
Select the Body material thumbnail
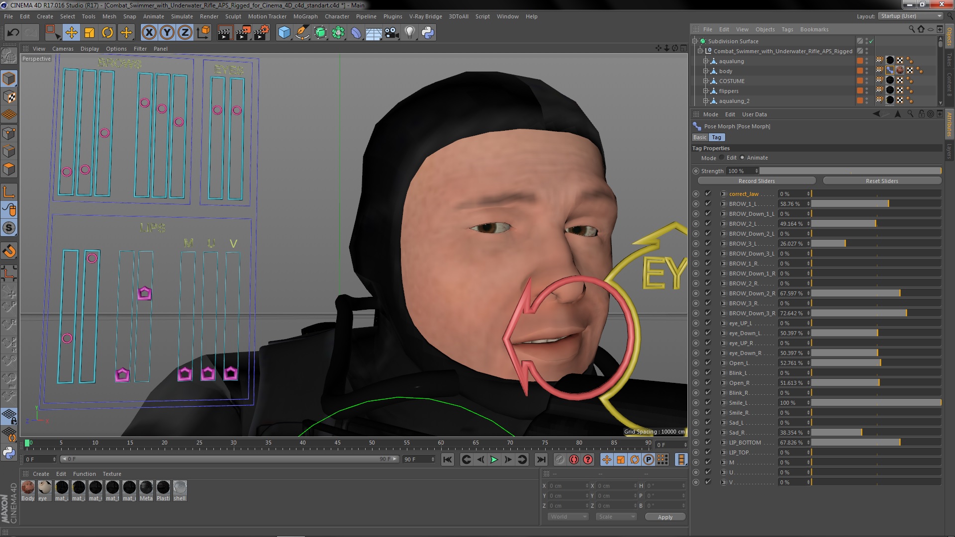pyautogui.click(x=28, y=488)
